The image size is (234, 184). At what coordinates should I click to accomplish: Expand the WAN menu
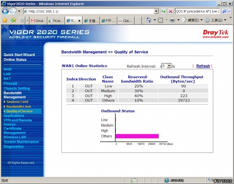(x=7, y=69)
